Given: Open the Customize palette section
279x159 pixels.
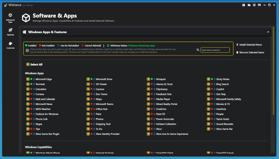Looking at the screenshot, I should pos(10,45).
